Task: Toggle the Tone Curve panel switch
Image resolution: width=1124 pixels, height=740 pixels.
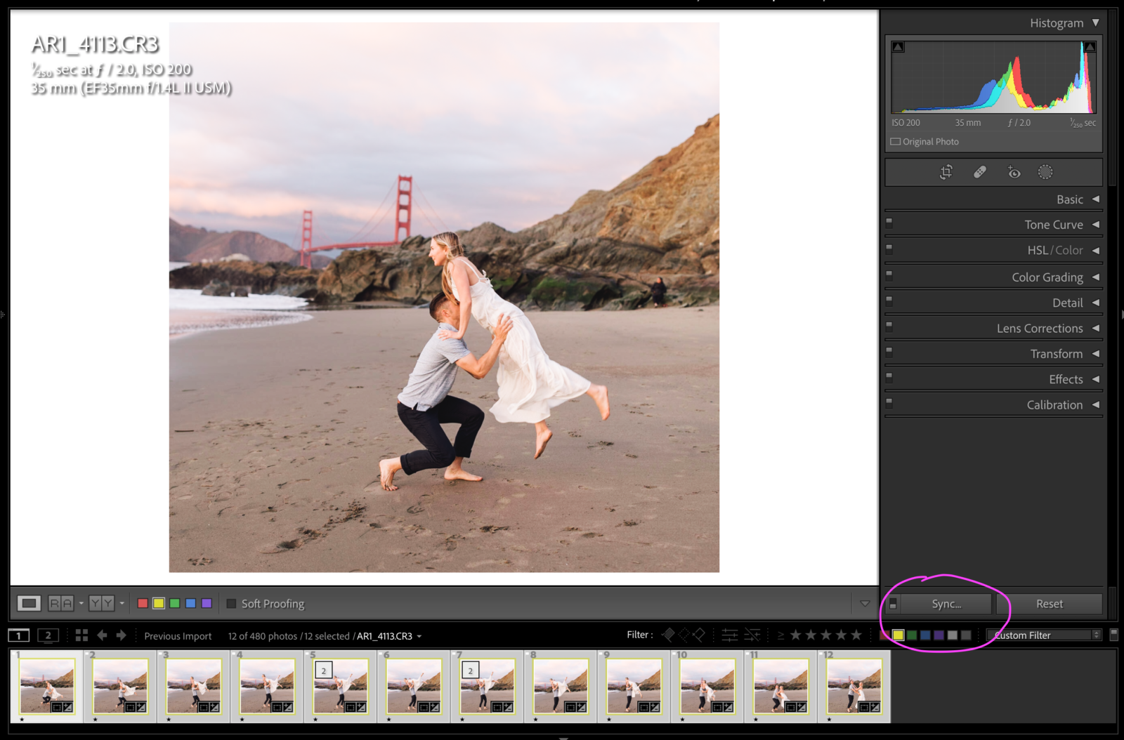Action: pyautogui.click(x=889, y=223)
